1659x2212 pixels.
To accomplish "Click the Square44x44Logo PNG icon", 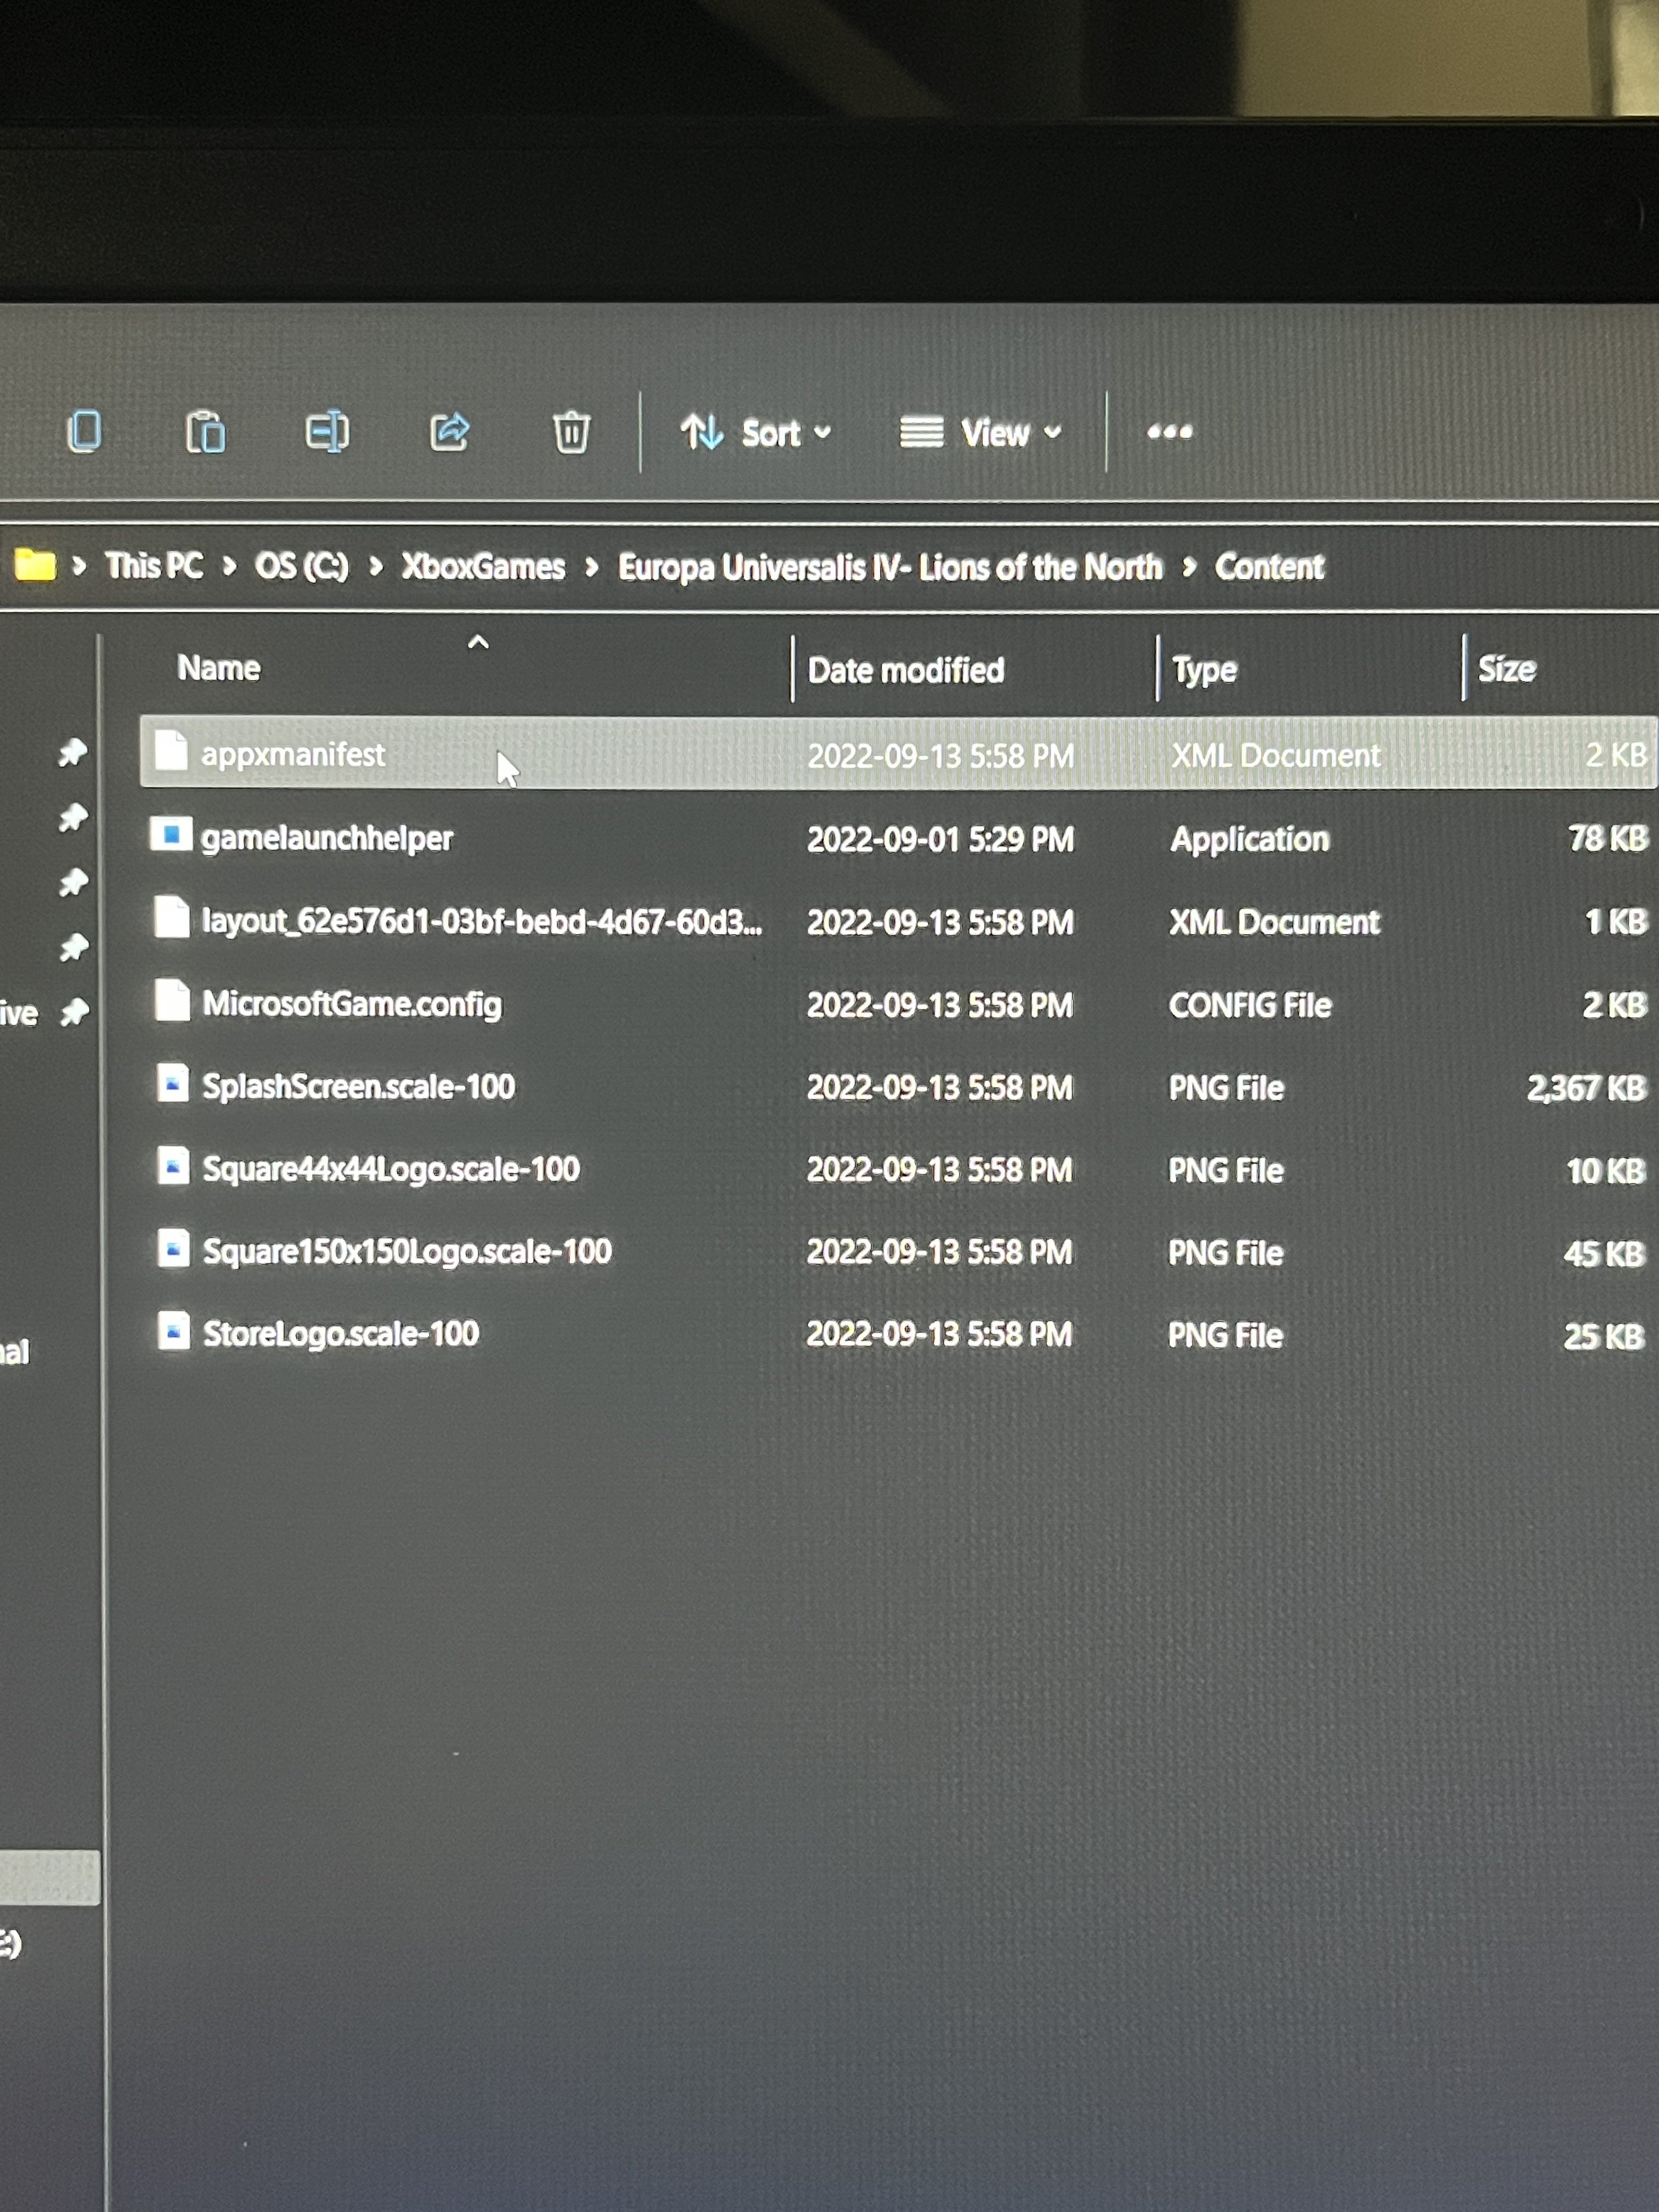I will [x=174, y=1166].
